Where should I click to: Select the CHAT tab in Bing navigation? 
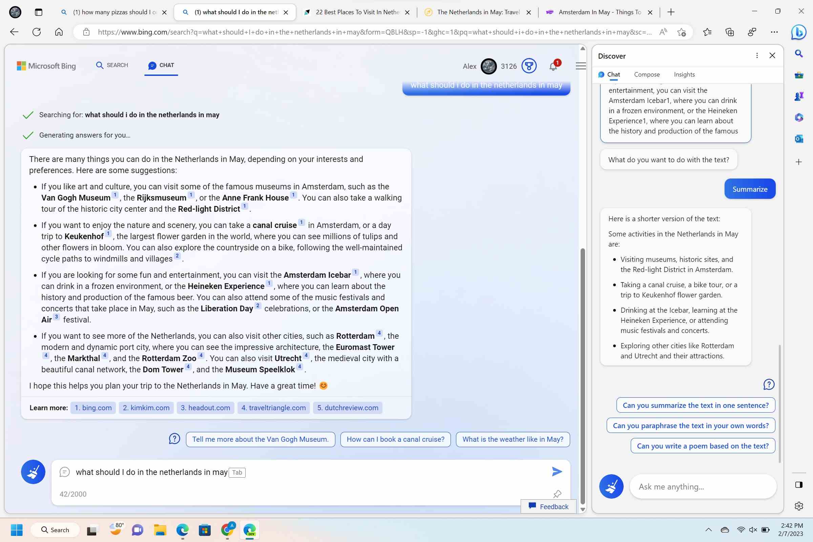click(161, 65)
